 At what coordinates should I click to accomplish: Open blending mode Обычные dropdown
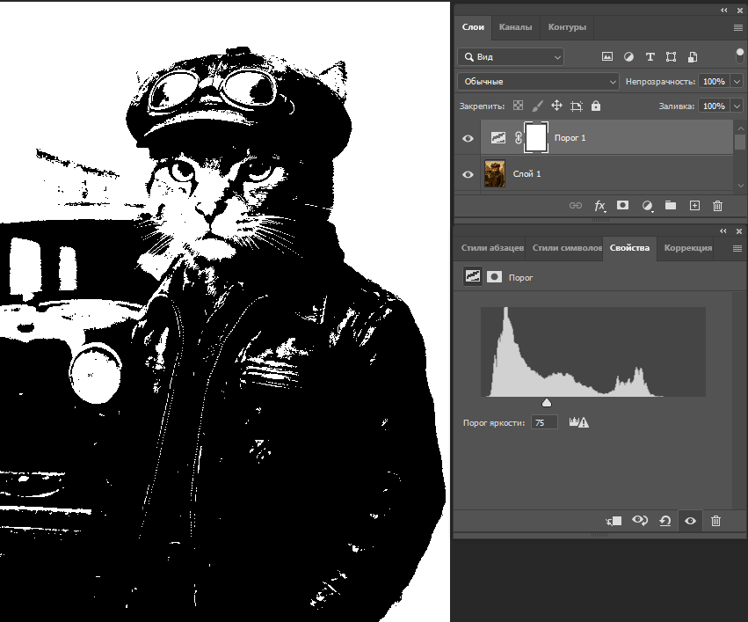pyautogui.click(x=538, y=82)
